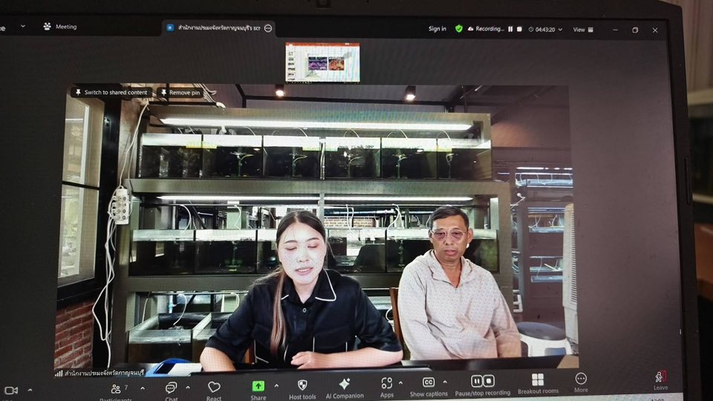Click Switch to shared content button
713x401 pixels.
pos(111,92)
